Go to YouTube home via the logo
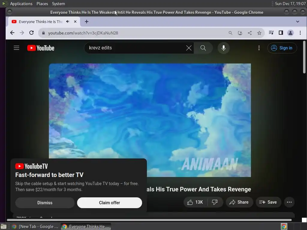307x230 pixels. (41, 48)
